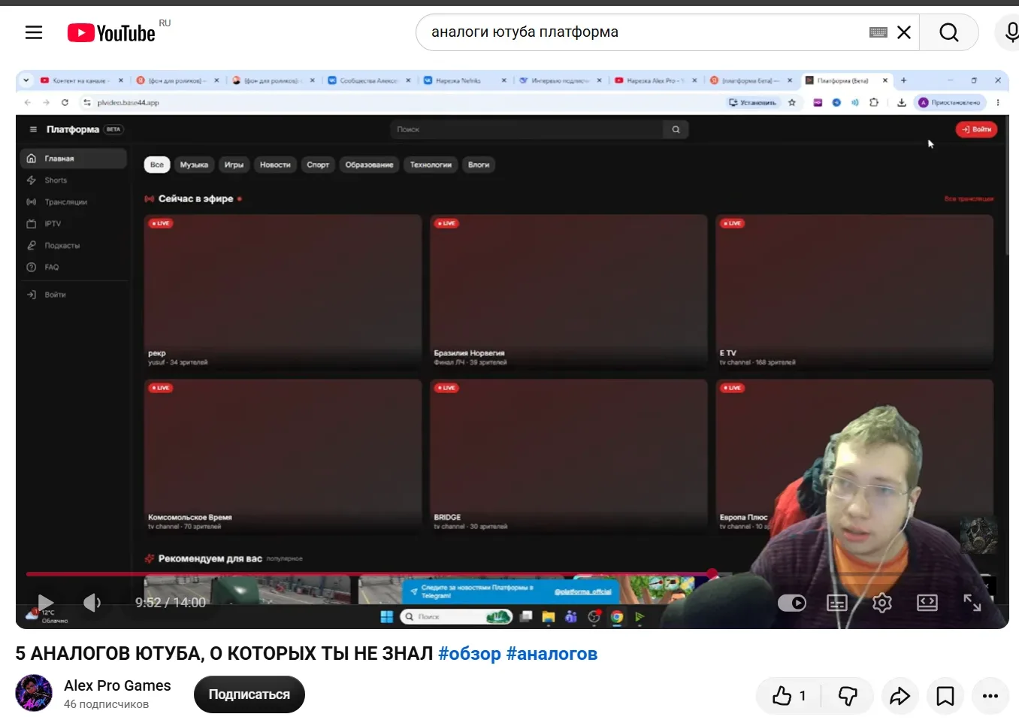The width and height of the screenshot is (1019, 720).
Task: Click the red Войти button in video
Action: (976, 129)
